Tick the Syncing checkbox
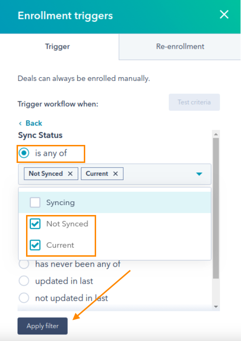241x341 pixels. tap(35, 203)
